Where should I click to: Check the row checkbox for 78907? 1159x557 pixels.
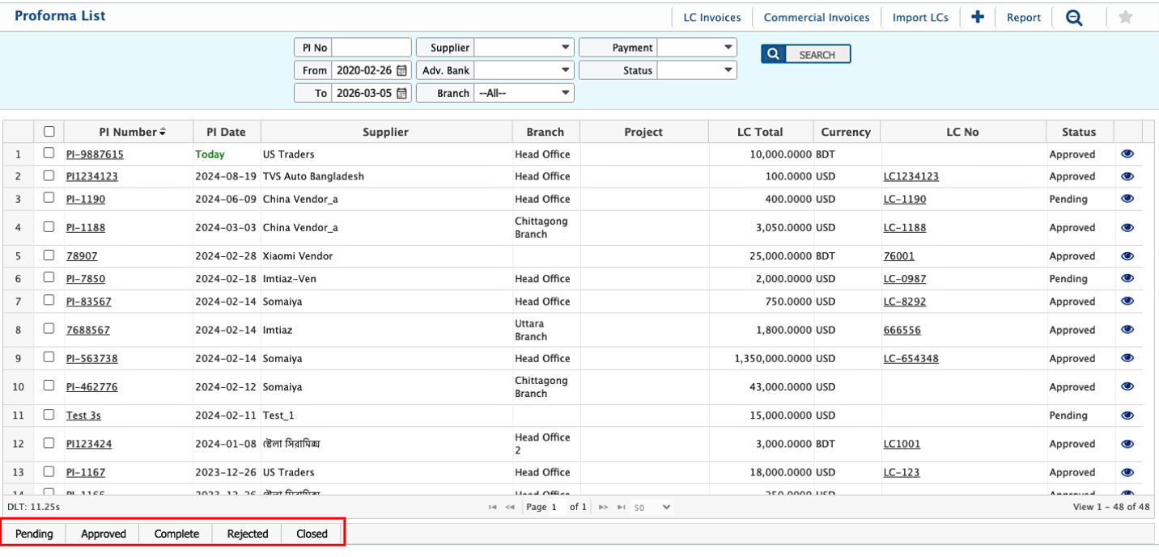pos(49,255)
